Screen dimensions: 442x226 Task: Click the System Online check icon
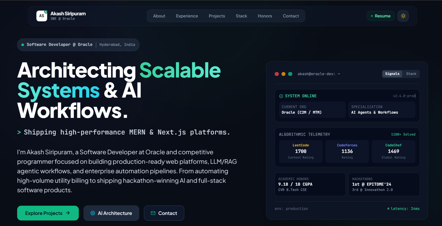pos(281,96)
